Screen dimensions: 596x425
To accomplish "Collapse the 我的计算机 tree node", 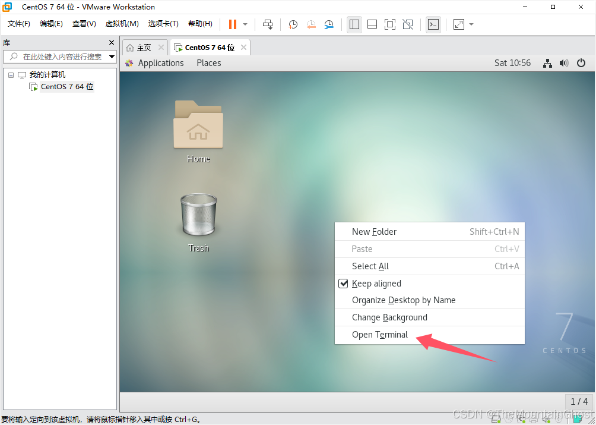I will 11,75.
